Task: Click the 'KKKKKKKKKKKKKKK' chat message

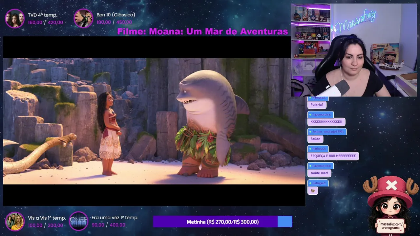Action: pyautogui.click(x=326, y=122)
